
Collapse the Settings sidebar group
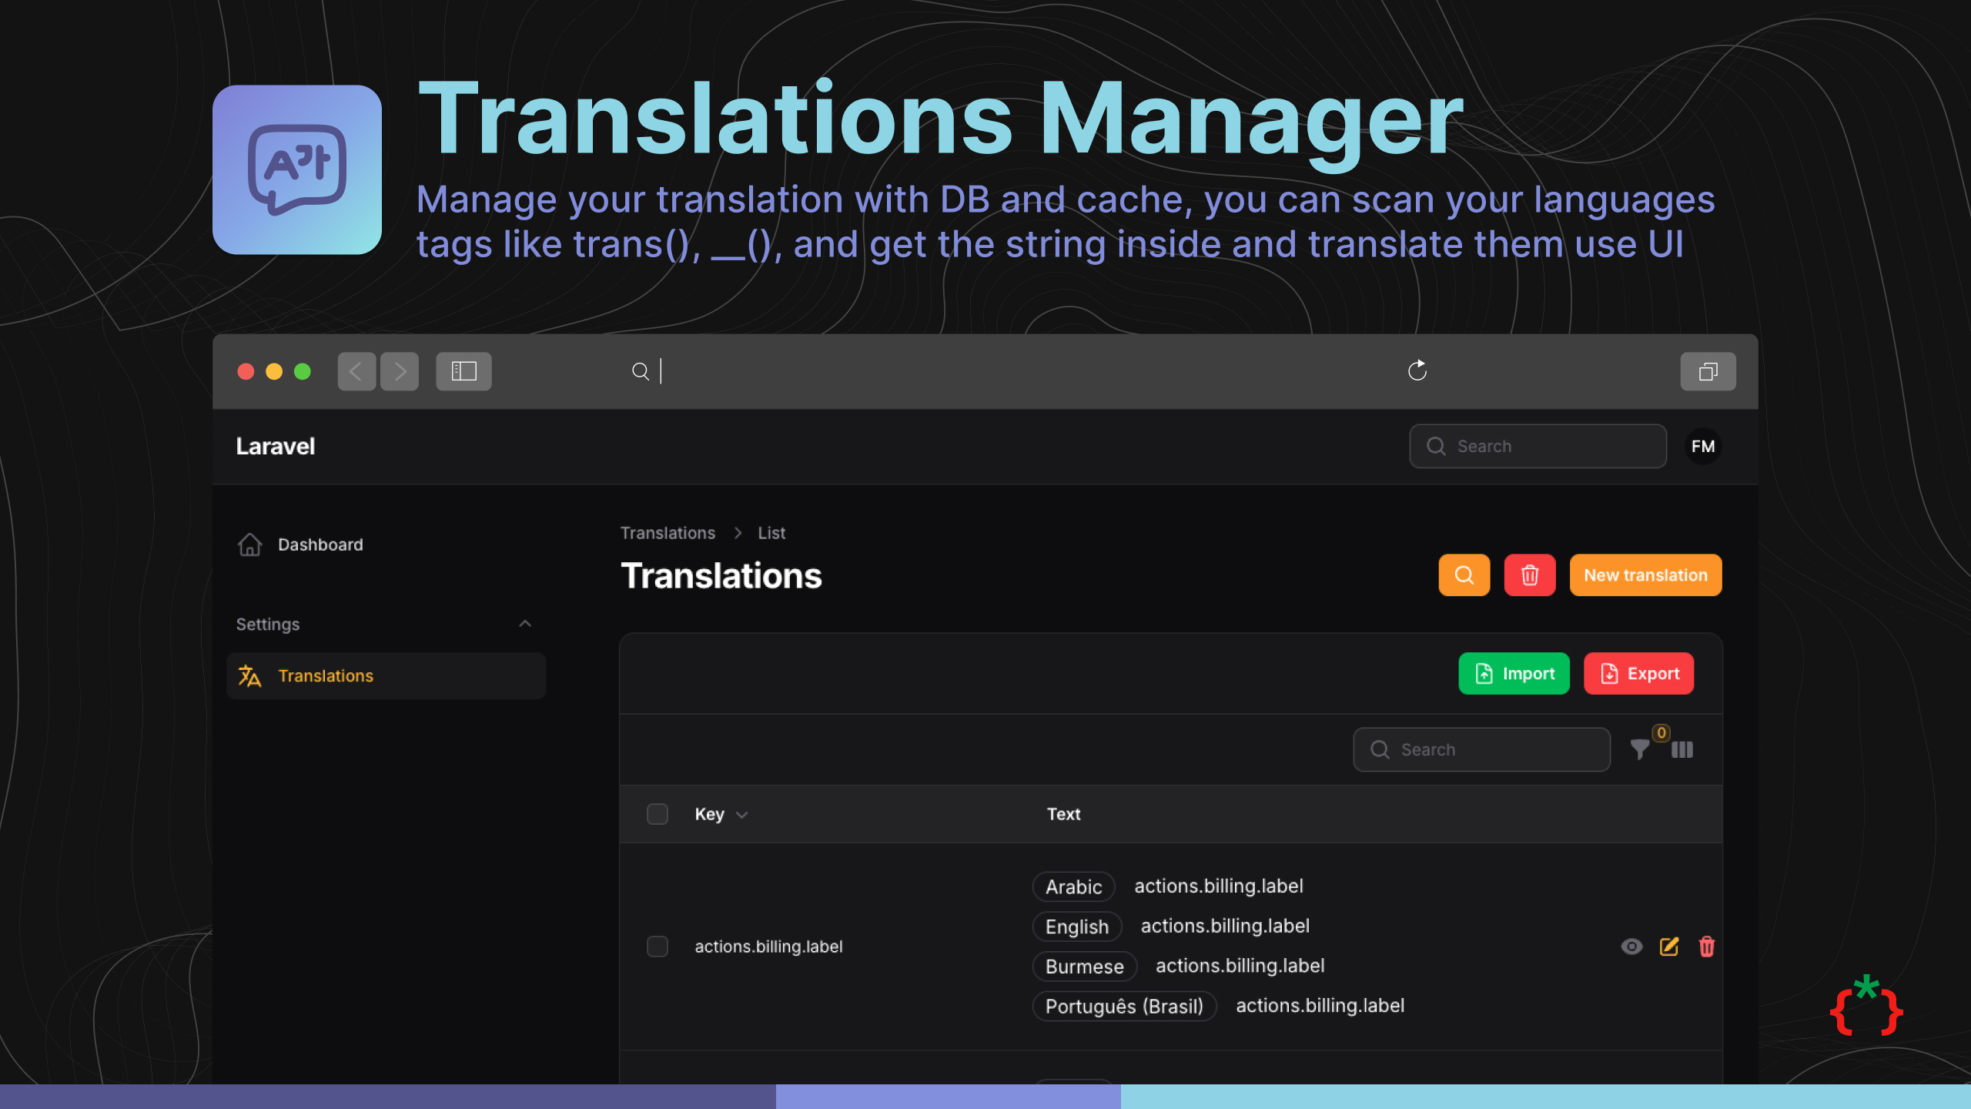point(525,624)
